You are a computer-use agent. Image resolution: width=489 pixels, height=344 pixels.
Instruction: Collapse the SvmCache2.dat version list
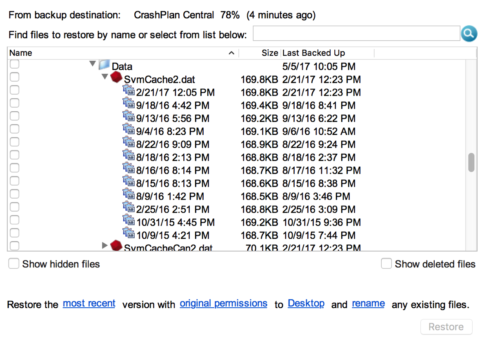coord(105,77)
